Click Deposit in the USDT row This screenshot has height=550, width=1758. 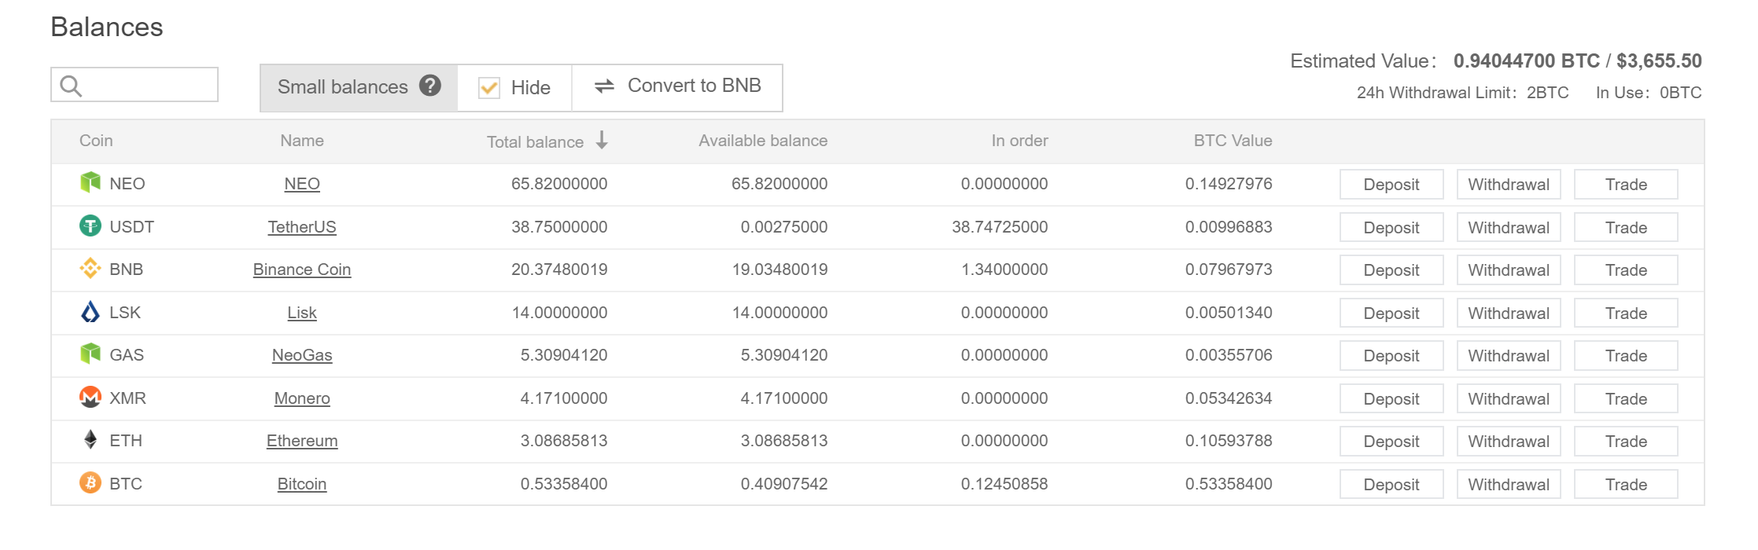click(x=1391, y=228)
